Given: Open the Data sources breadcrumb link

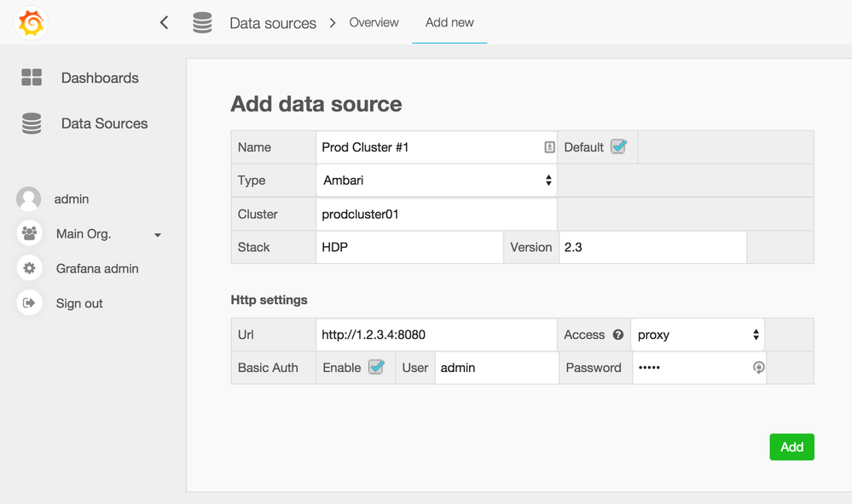Looking at the screenshot, I should coord(273,22).
